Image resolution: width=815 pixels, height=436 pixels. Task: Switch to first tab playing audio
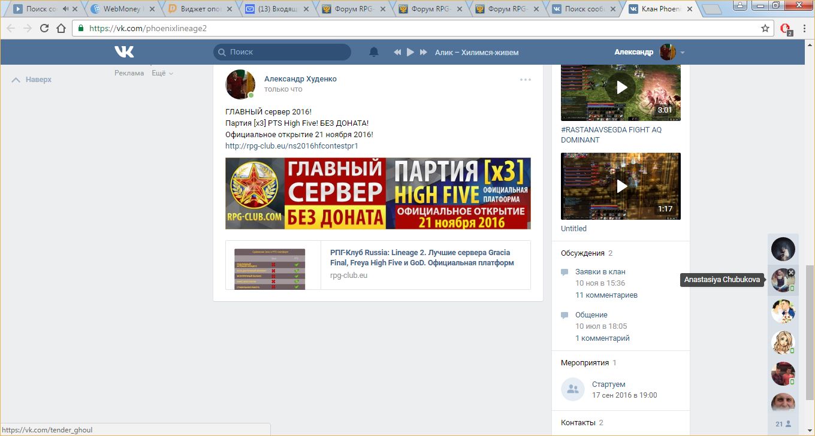coord(45,9)
